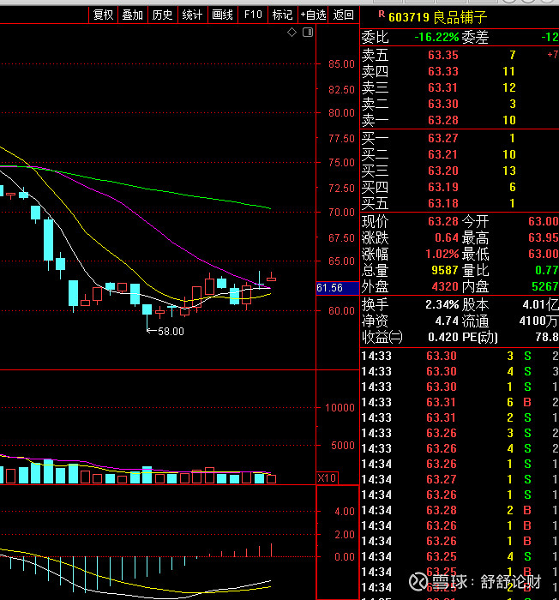Click the 61.56 price axis marker
This screenshot has width=559, height=600.
tap(330, 288)
